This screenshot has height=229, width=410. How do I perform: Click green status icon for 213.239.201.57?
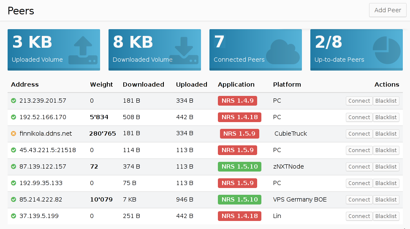(x=14, y=101)
